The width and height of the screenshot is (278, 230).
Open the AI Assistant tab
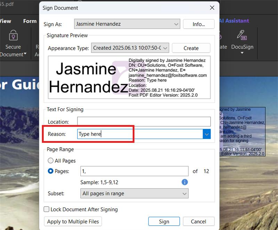click(234, 21)
